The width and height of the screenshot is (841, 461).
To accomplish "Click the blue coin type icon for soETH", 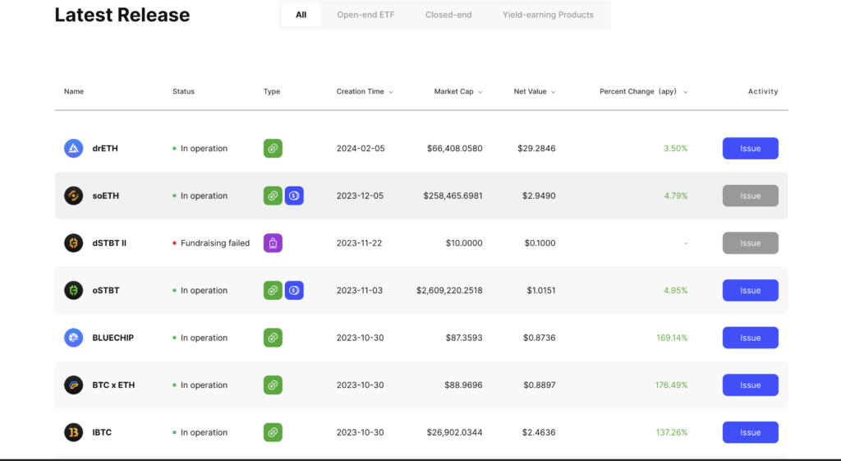I will pos(294,196).
